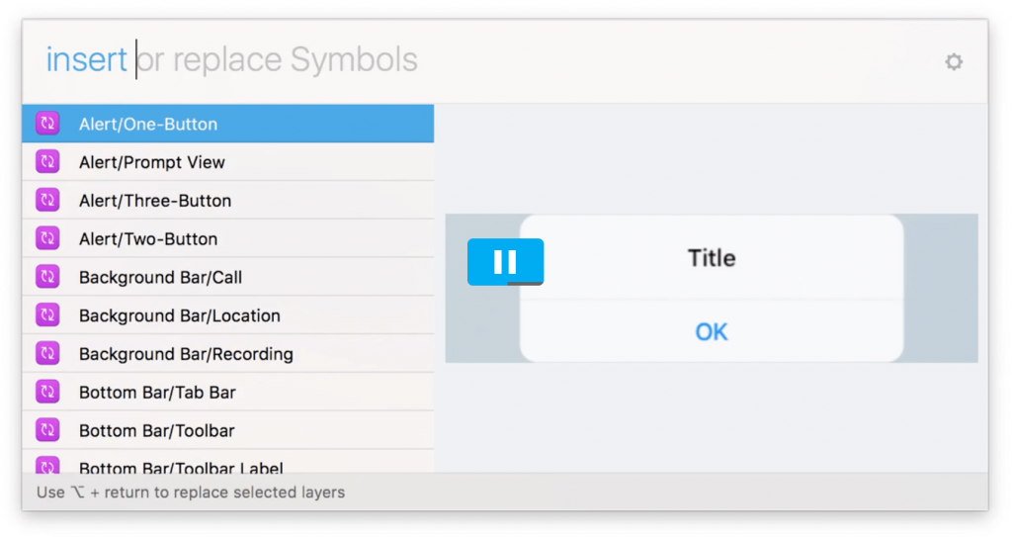Click the OK button in the alert preview

click(x=712, y=332)
